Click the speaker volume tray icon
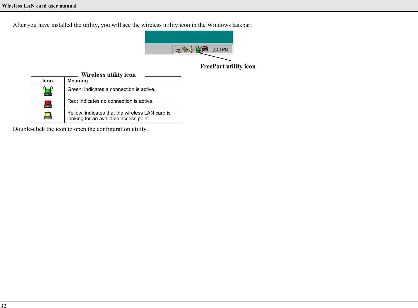Screen dimensions: 418x308 coord(191,49)
